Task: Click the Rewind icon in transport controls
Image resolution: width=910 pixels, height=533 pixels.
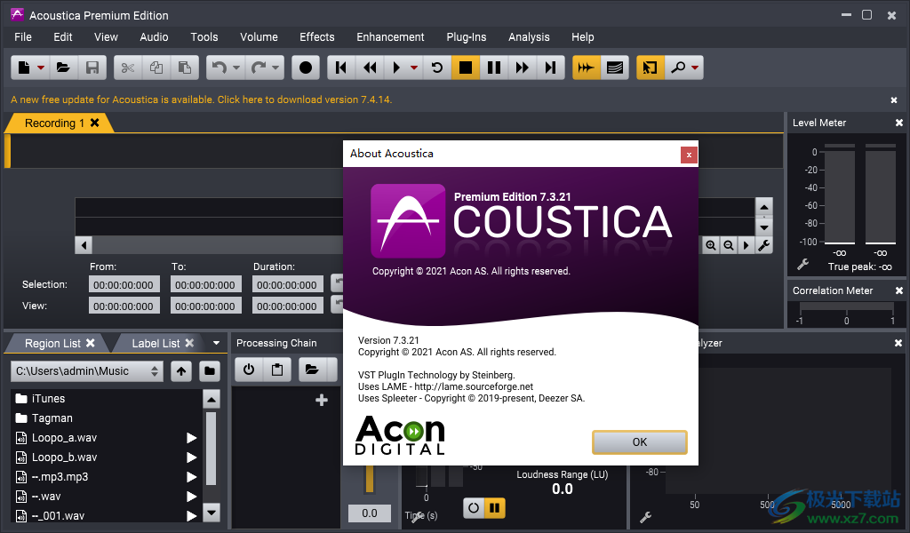Action: [371, 67]
